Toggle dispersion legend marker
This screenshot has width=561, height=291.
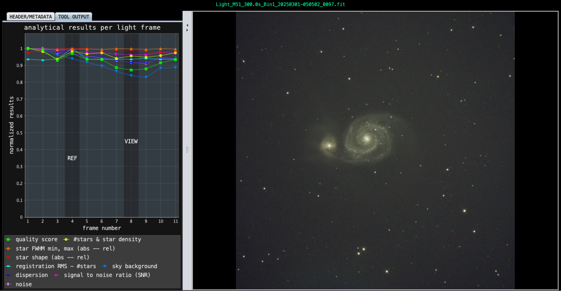8,275
